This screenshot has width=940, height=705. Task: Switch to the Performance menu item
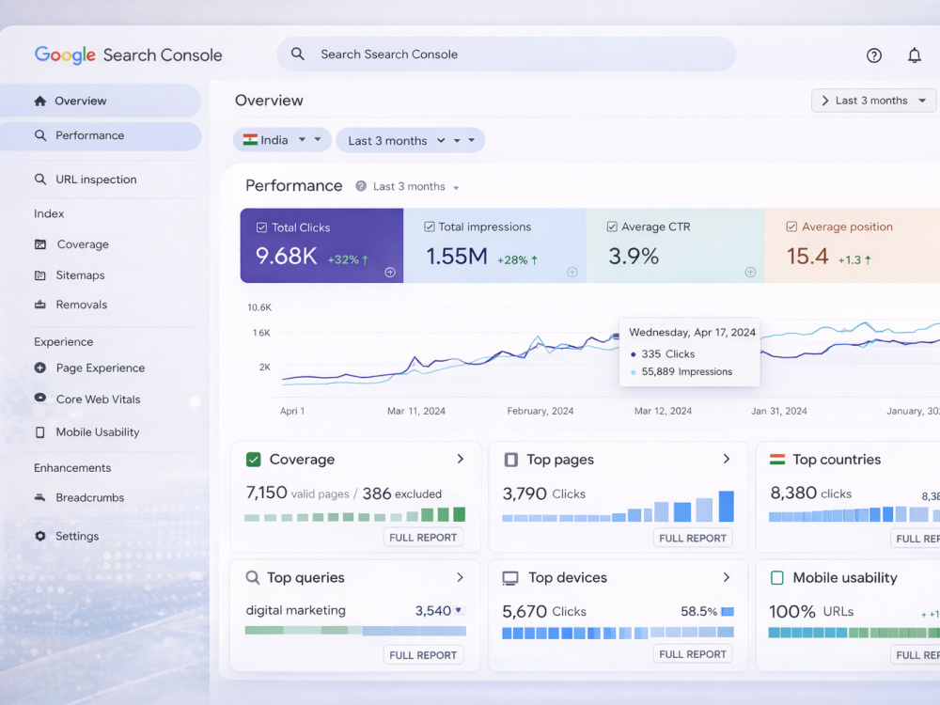click(101, 136)
